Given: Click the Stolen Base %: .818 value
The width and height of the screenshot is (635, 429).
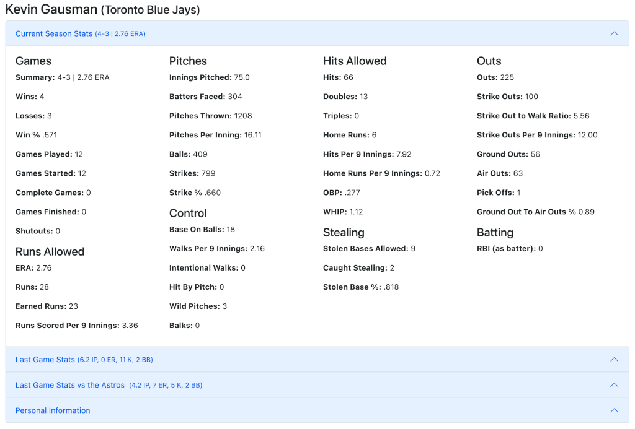Looking at the screenshot, I should coord(360,287).
